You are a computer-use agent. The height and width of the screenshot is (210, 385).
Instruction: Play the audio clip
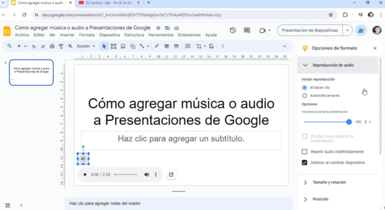(x=85, y=175)
